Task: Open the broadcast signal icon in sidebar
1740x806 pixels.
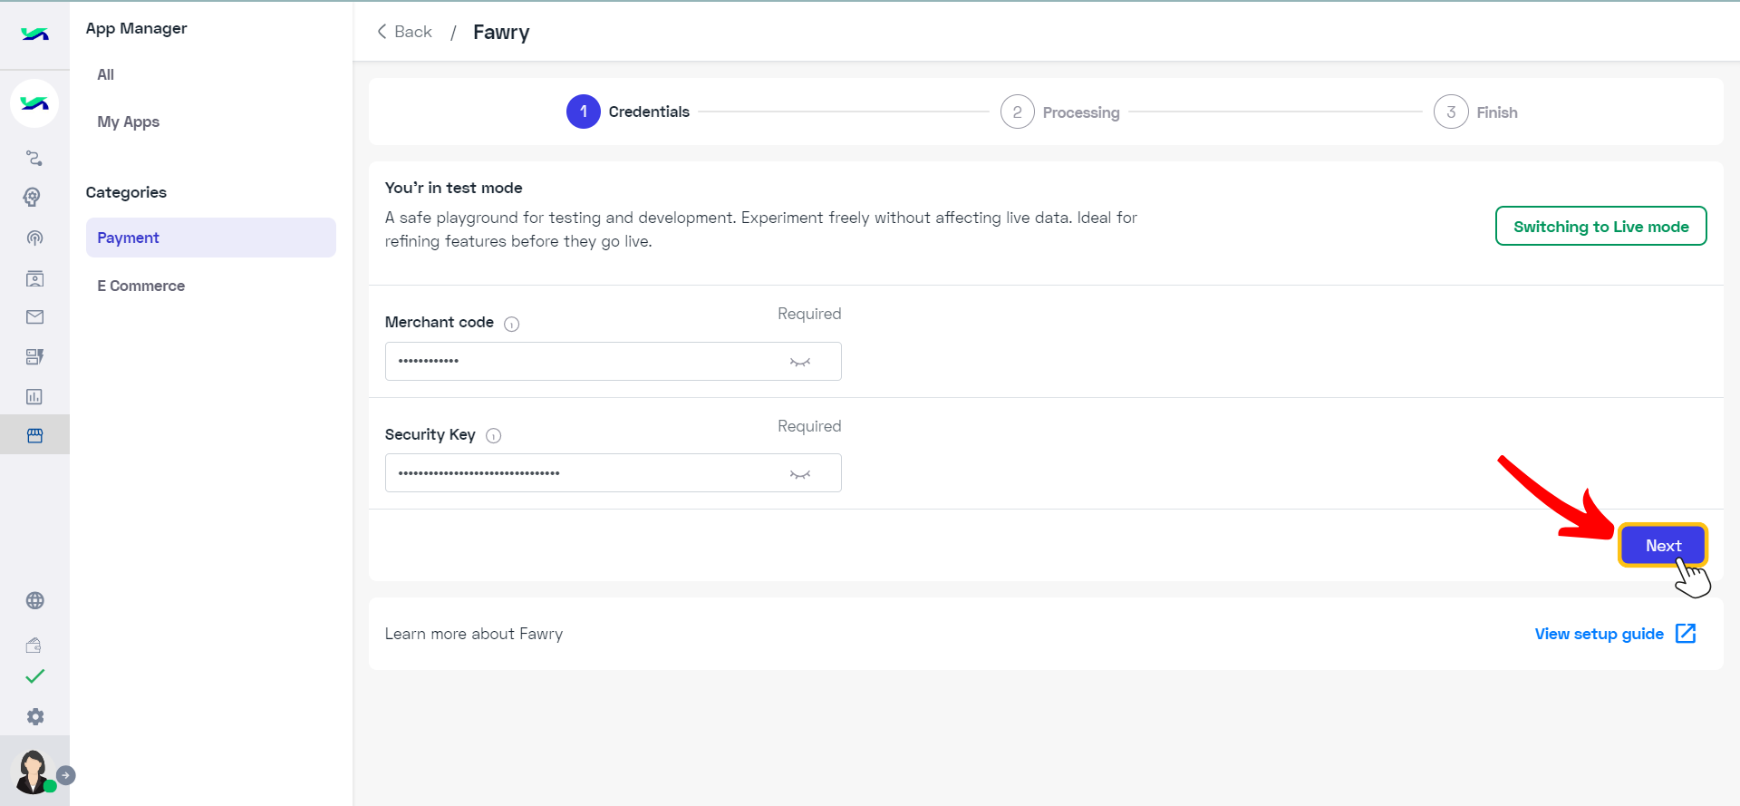Action: (34, 238)
